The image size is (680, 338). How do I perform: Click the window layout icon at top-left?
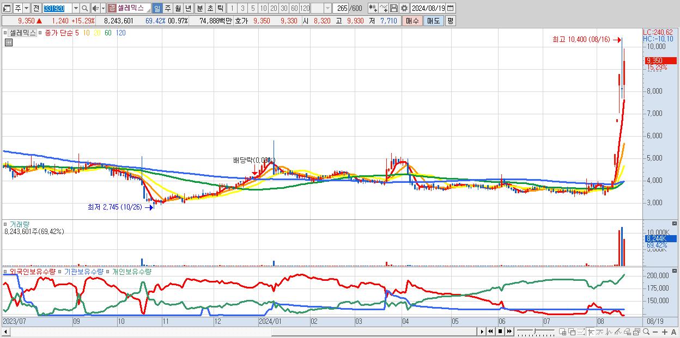point(7,8)
